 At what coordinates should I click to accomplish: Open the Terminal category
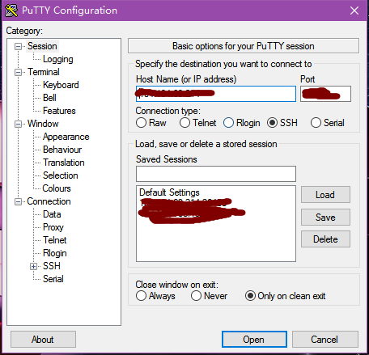coord(44,72)
